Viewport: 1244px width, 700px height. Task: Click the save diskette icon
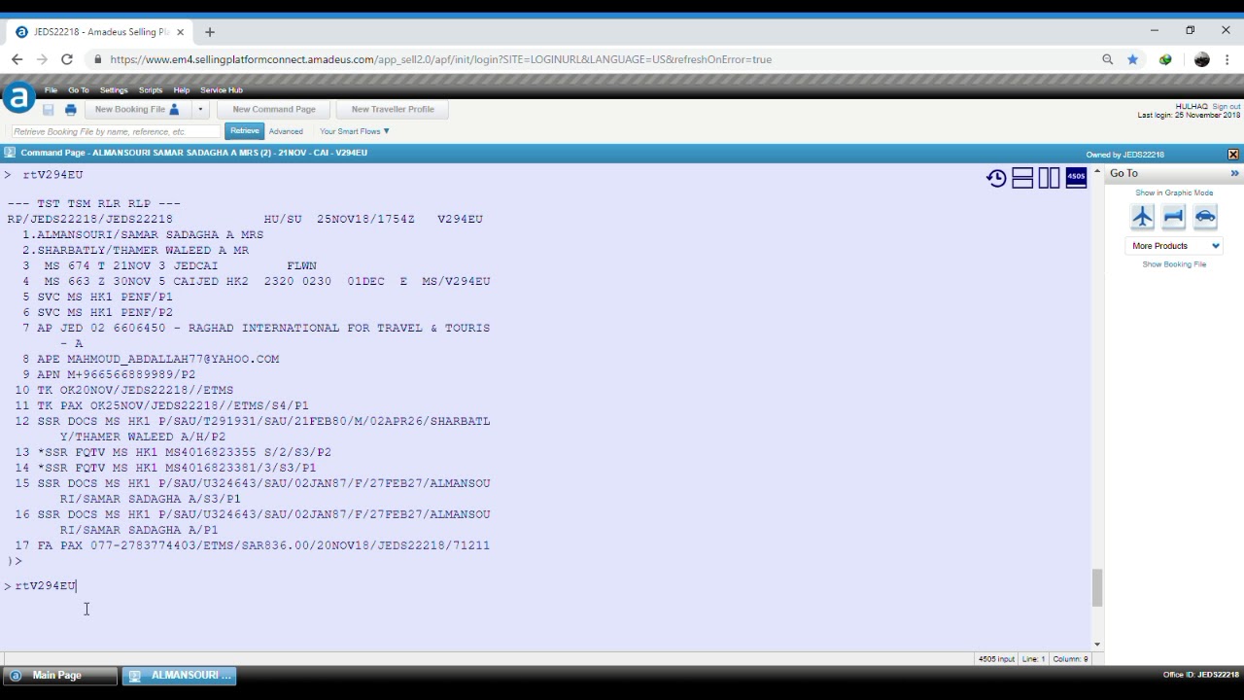48,110
